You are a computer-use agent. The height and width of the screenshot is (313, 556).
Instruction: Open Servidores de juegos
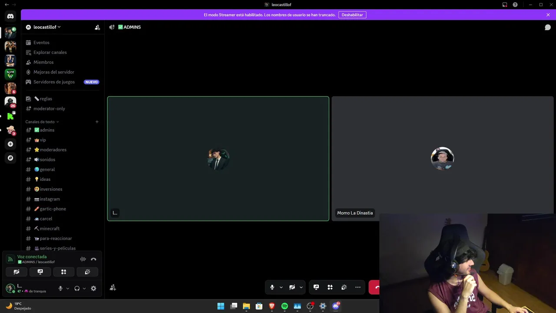click(63, 82)
